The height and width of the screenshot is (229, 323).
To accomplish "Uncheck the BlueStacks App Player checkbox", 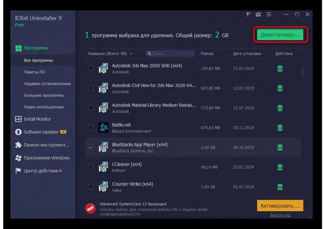I will [91, 147].
